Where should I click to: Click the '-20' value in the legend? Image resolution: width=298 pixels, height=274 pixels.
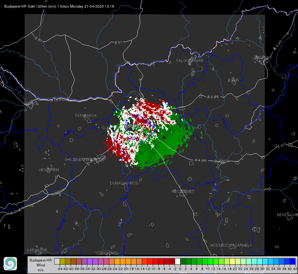pyautogui.click(x=125, y=269)
